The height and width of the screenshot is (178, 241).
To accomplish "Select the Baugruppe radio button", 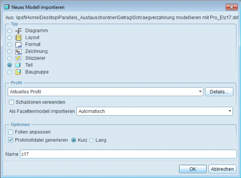I will point(9,72).
